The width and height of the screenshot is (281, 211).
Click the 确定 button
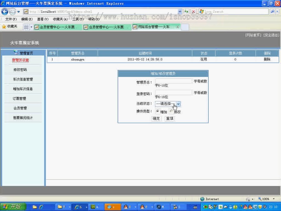point(156,118)
